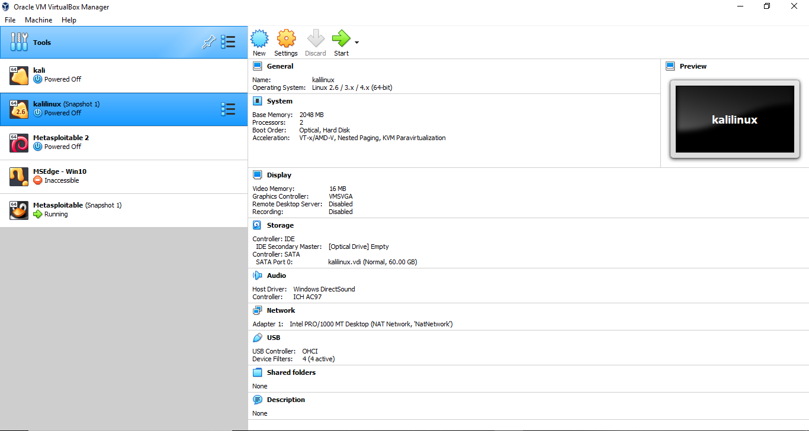809x431 pixels.
Task: Select the Tools entry label
Action: pyautogui.click(x=42, y=43)
